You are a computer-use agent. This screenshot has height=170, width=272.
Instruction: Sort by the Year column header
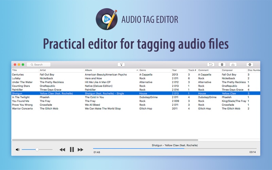pos(174,70)
